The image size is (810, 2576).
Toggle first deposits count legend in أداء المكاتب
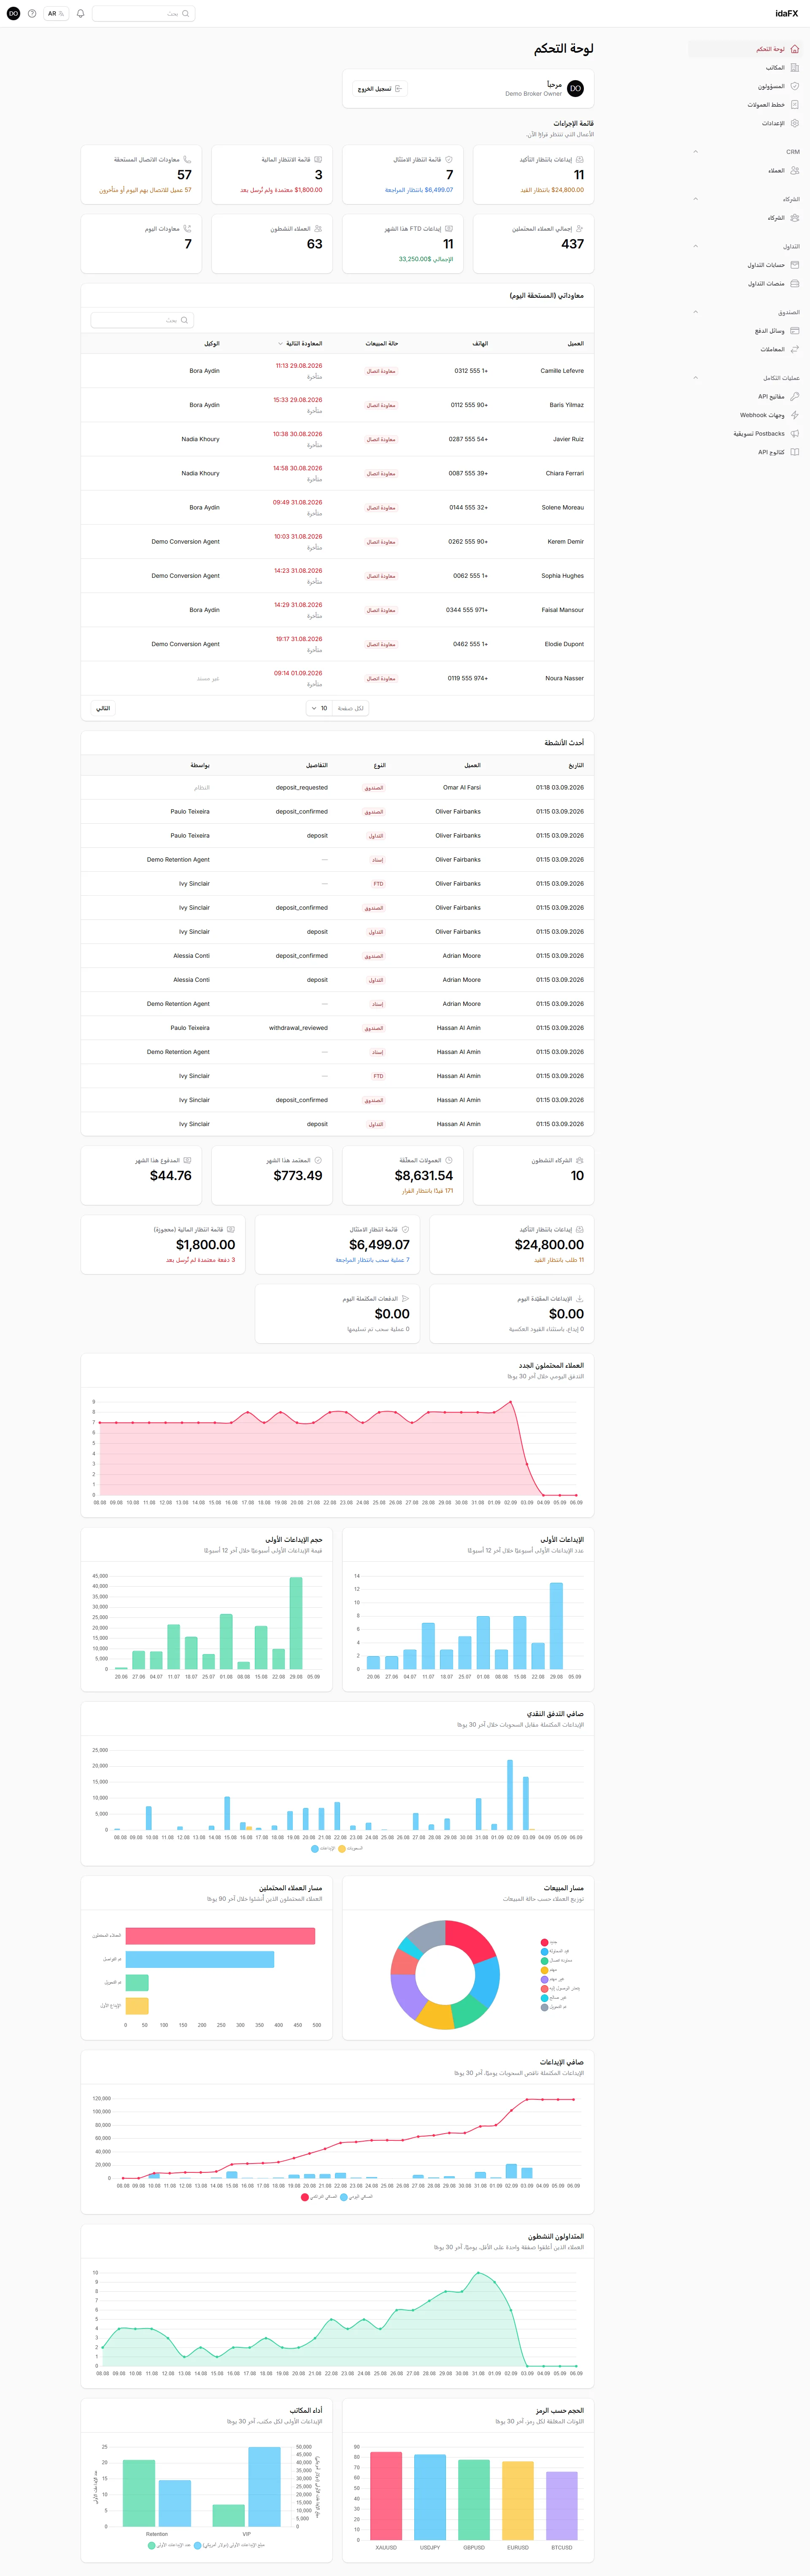pos(169,2545)
